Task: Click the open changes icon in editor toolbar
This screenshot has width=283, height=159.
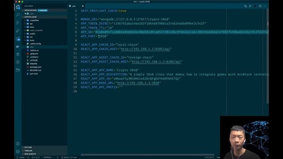Action: 245,6
